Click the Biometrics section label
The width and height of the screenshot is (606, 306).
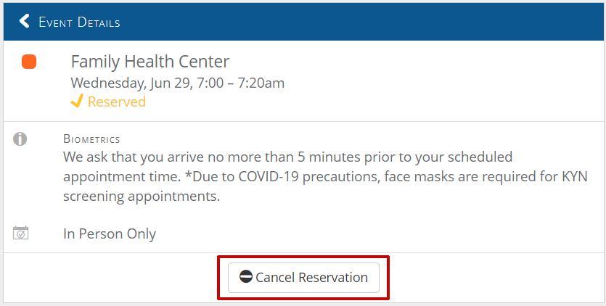pos(91,138)
